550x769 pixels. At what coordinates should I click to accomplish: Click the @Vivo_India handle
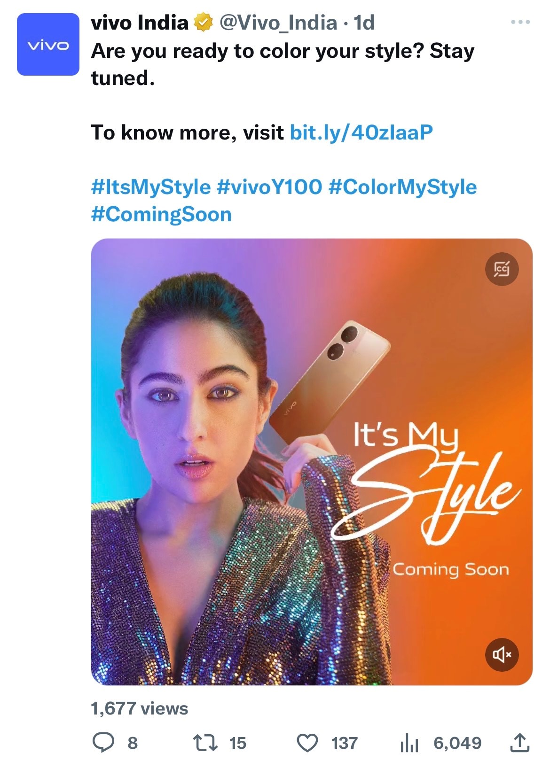278,23
